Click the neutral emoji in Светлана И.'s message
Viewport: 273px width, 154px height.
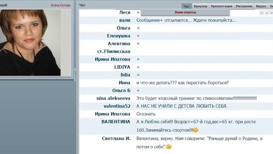pos(169,146)
